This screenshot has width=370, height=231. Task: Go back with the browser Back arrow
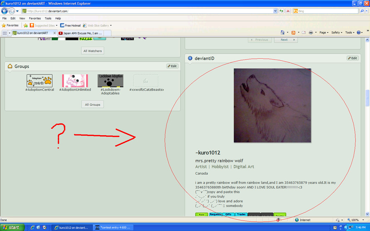click(x=5, y=11)
